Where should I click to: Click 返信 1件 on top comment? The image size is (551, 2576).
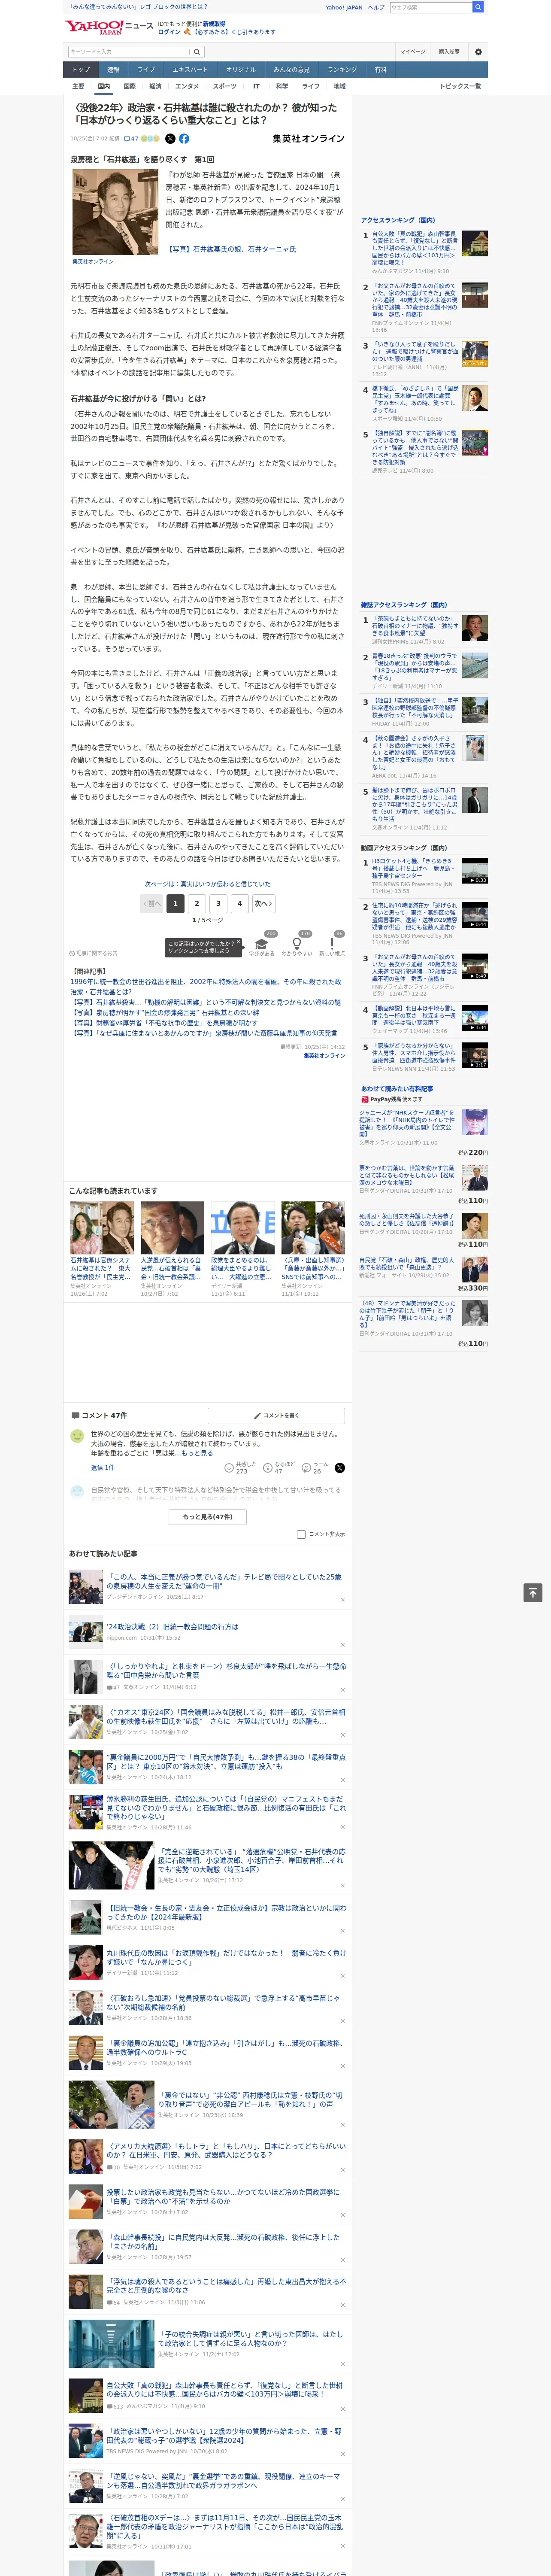103,1468
